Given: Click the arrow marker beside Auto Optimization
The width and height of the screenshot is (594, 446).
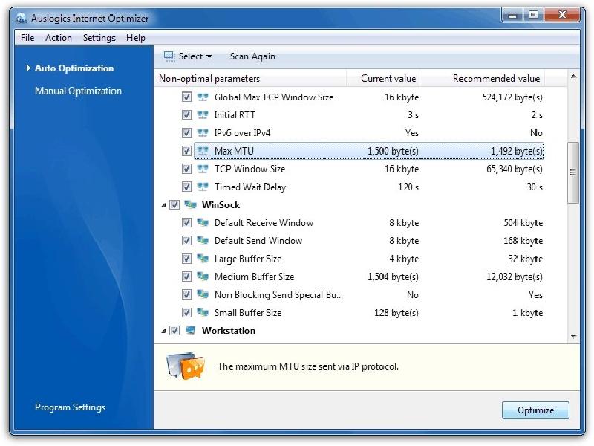Looking at the screenshot, I should (x=28, y=68).
